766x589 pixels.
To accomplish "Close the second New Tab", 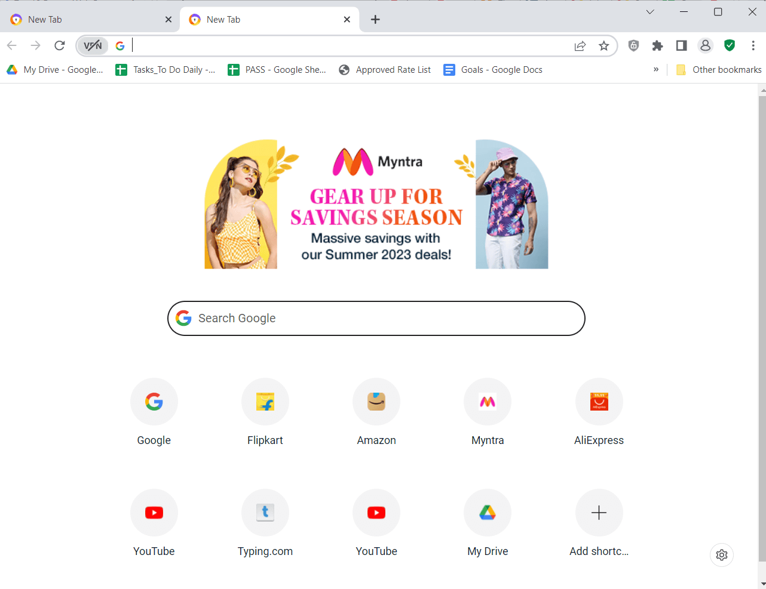I will click(347, 20).
